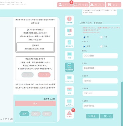The width and height of the screenshot is (123, 126).
Task: Open the エラー warning list
Action: click(69, 114)
